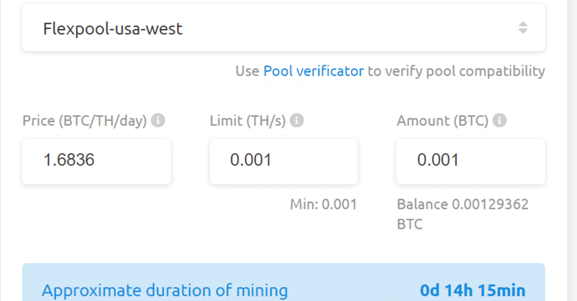Click the info icon beside Limit (TH/s)
This screenshot has width=577, height=301.
coord(297,121)
